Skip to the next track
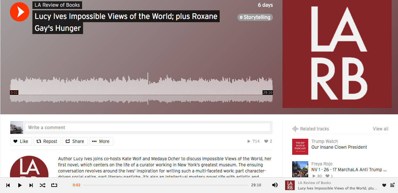 click(31, 185)
